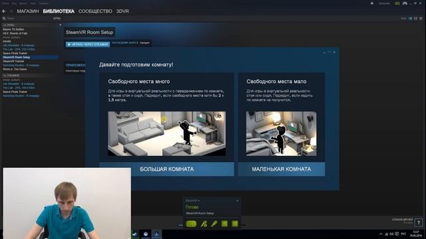Screen dimensions: 426x239
Task: Select HEX: Shards of Fate in the library
Action: [15, 33]
